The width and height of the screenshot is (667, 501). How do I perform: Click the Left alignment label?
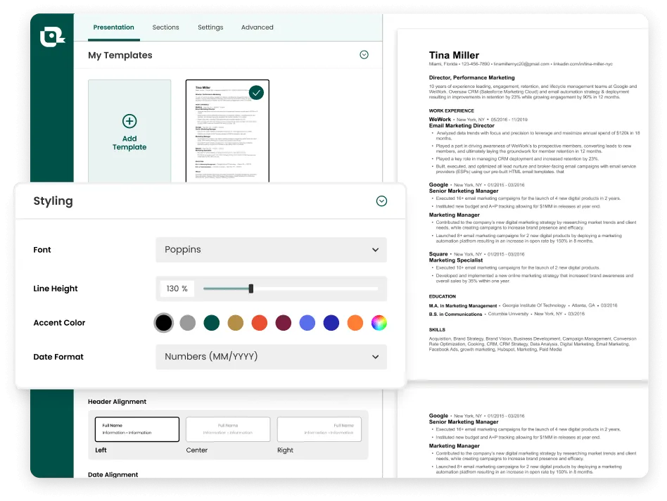click(x=101, y=450)
